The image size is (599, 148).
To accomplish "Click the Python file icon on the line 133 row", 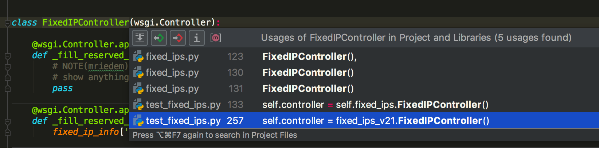I will [x=138, y=105].
